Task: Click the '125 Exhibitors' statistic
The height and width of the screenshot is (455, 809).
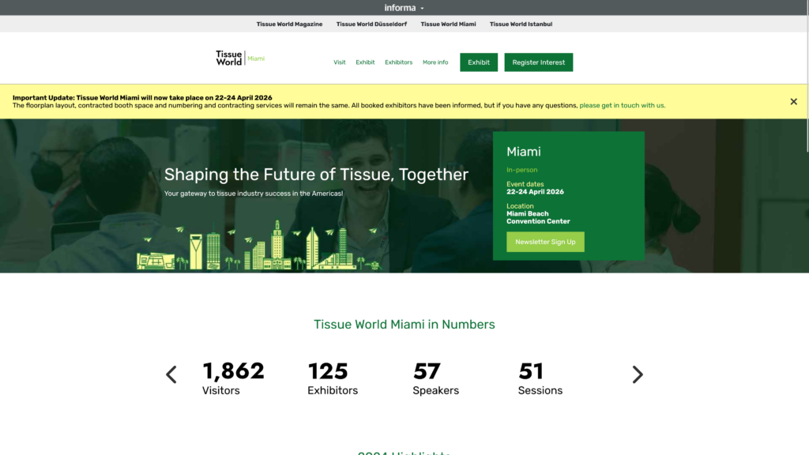Action: tap(333, 378)
